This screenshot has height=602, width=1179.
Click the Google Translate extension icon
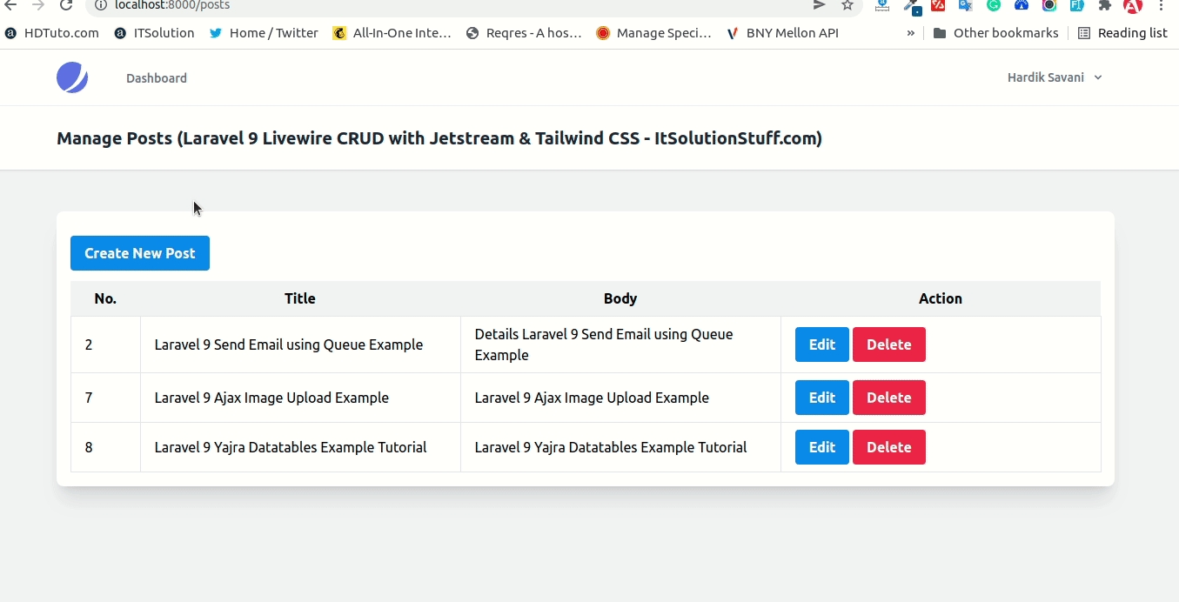pyautogui.click(x=966, y=5)
